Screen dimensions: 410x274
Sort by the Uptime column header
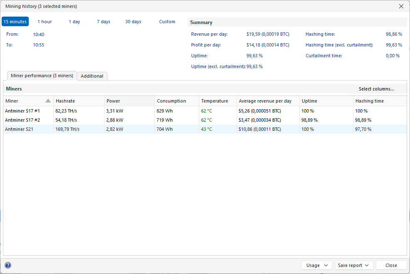pos(326,101)
